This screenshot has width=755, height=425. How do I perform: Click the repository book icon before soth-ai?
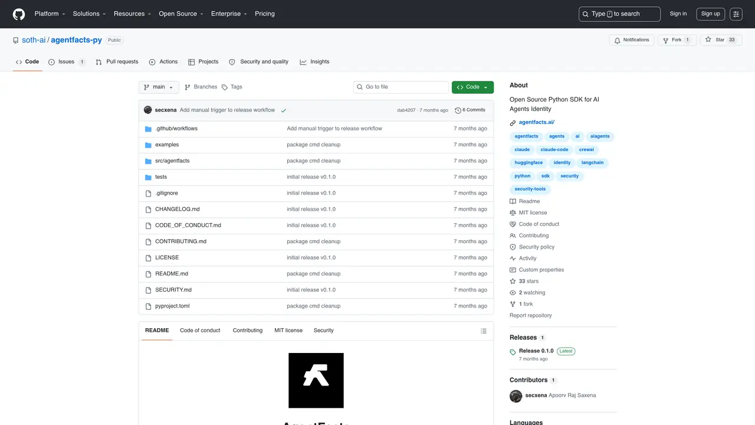(16, 40)
